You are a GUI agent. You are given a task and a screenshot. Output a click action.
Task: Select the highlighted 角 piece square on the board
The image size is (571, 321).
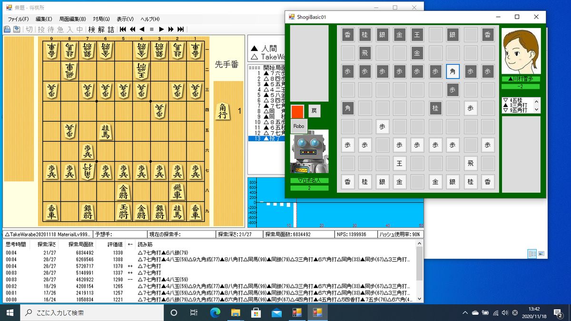[453, 71]
